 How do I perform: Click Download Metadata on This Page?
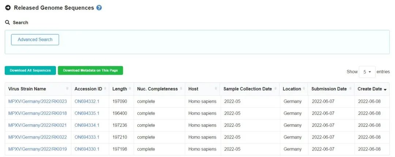pos(90,71)
